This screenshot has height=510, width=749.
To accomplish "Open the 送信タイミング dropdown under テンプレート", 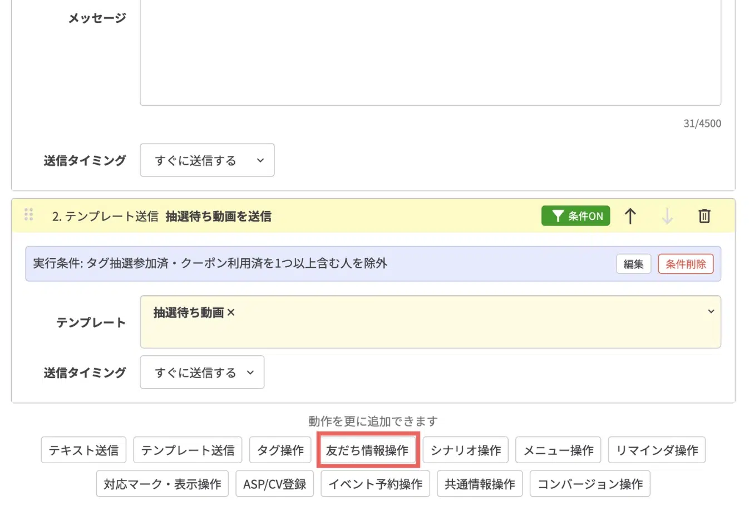I will coord(202,372).
